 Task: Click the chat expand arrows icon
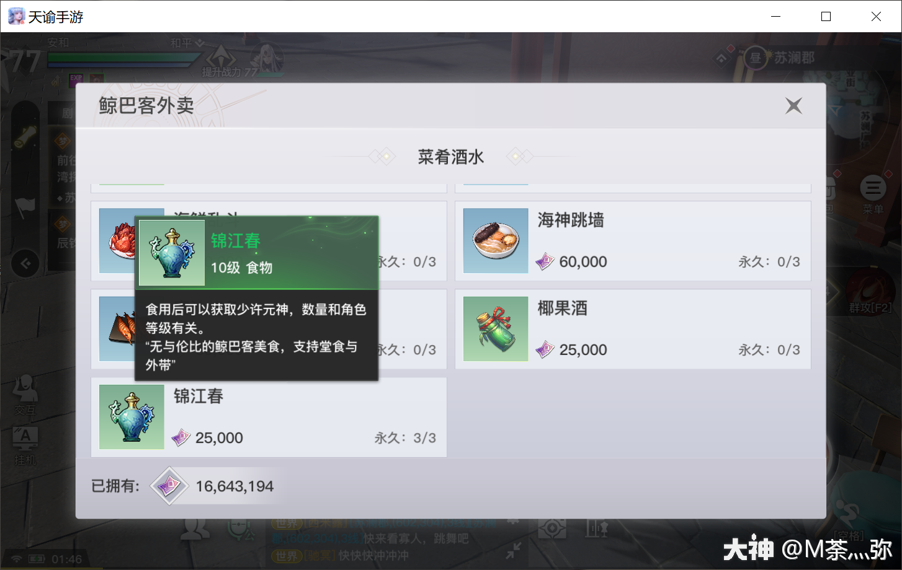coord(513,550)
